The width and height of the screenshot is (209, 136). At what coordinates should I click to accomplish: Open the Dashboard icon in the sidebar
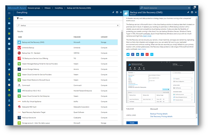tap(9, 23)
